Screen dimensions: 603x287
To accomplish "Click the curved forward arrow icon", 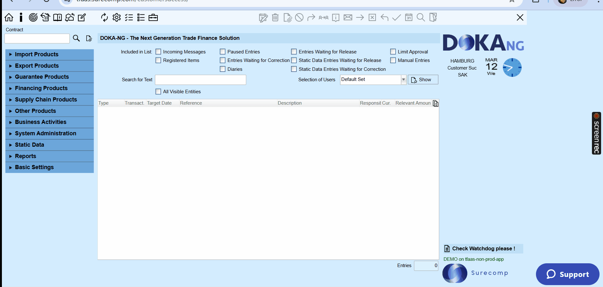I will (x=311, y=17).
